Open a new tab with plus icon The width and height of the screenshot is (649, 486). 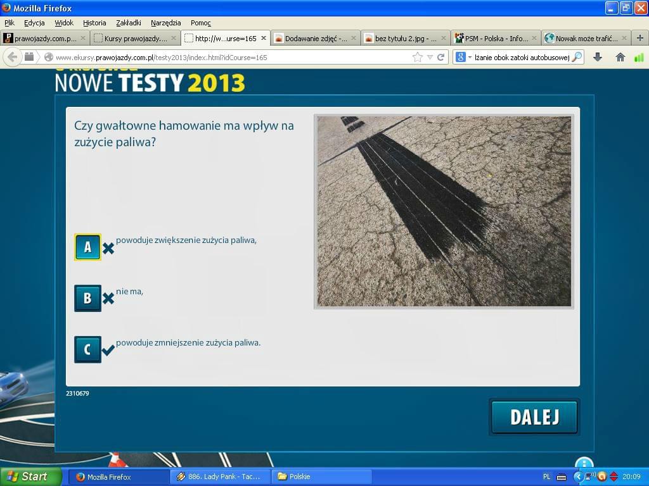(640, 38)
